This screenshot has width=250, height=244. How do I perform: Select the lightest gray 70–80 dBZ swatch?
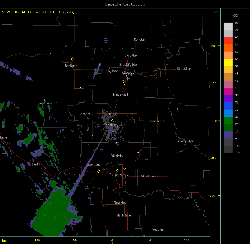tap(228, 26)
